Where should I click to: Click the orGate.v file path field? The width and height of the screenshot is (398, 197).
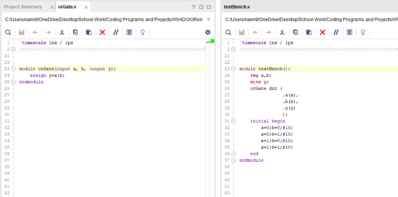pos(104,20)
